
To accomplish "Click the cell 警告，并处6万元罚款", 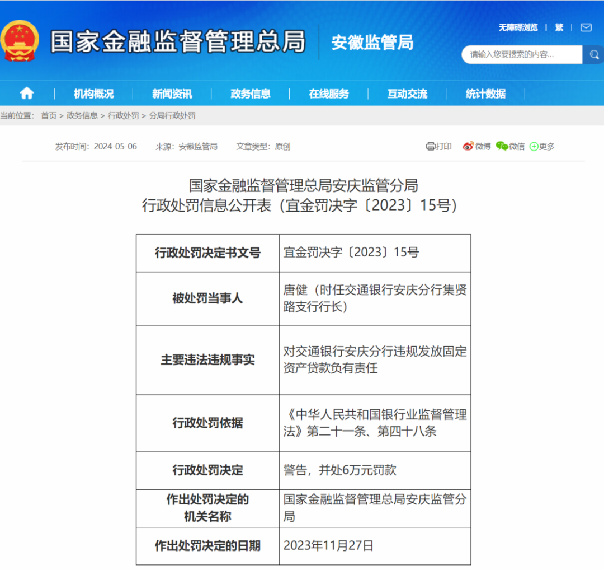I will 375,470.
